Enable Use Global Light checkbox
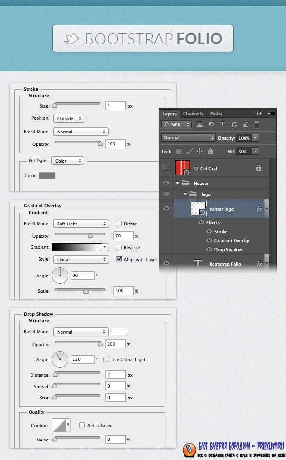 (x=106, y=359)
